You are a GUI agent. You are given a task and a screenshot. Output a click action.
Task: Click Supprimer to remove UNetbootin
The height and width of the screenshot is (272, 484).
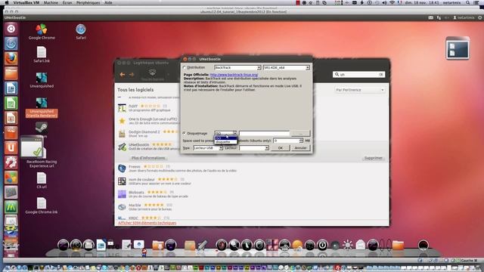click(373, 158)
